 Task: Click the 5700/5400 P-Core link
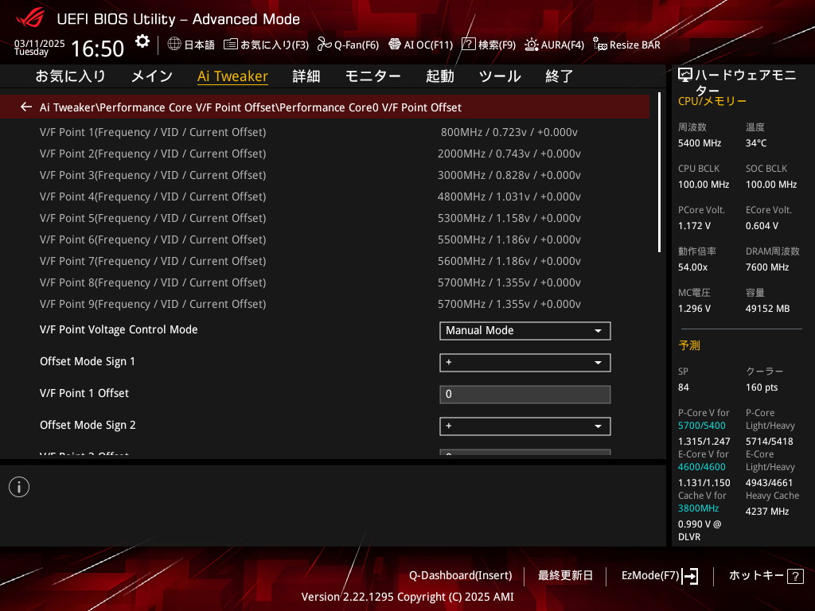click(x=702, y=426)
